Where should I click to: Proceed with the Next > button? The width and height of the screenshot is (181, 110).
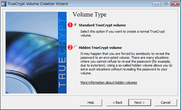pyautogui.click(x=140, y=103)
